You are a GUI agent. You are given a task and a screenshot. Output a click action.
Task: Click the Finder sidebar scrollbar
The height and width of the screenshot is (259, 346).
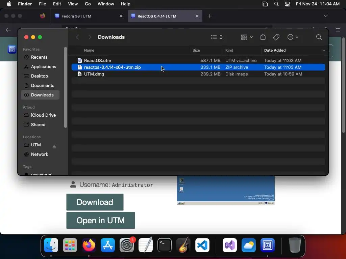coord(65,87)
